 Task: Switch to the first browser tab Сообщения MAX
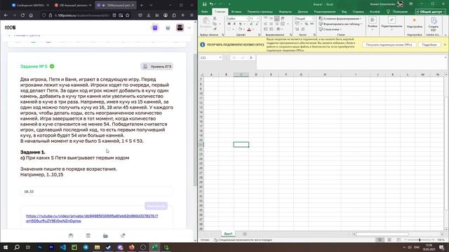click(30, 5)
